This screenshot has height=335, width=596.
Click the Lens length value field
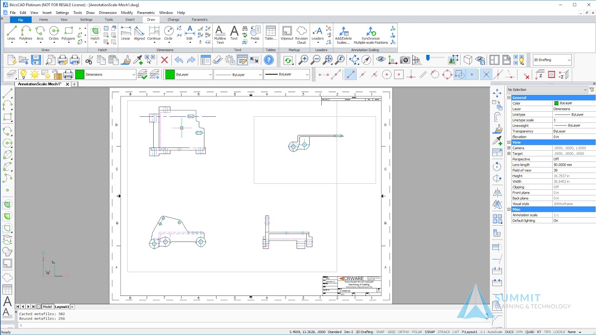tap(574, 165)
